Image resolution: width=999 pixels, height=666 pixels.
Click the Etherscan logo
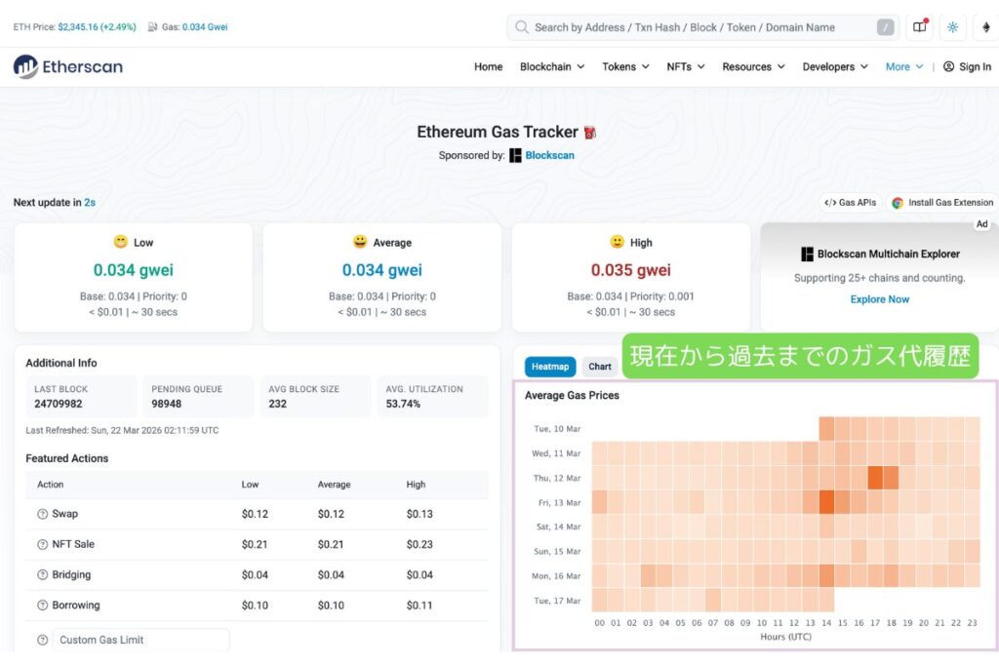coord(67,67)
